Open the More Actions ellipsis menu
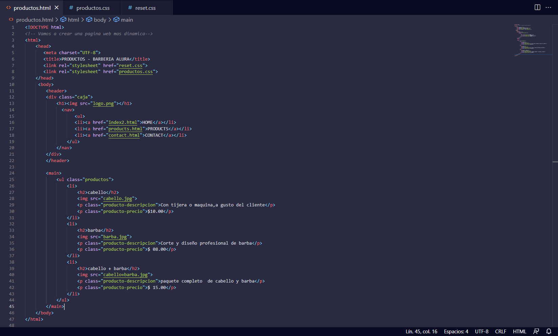Screen dimensions: 558x336 pyautogui.click(x=549, y=7)
